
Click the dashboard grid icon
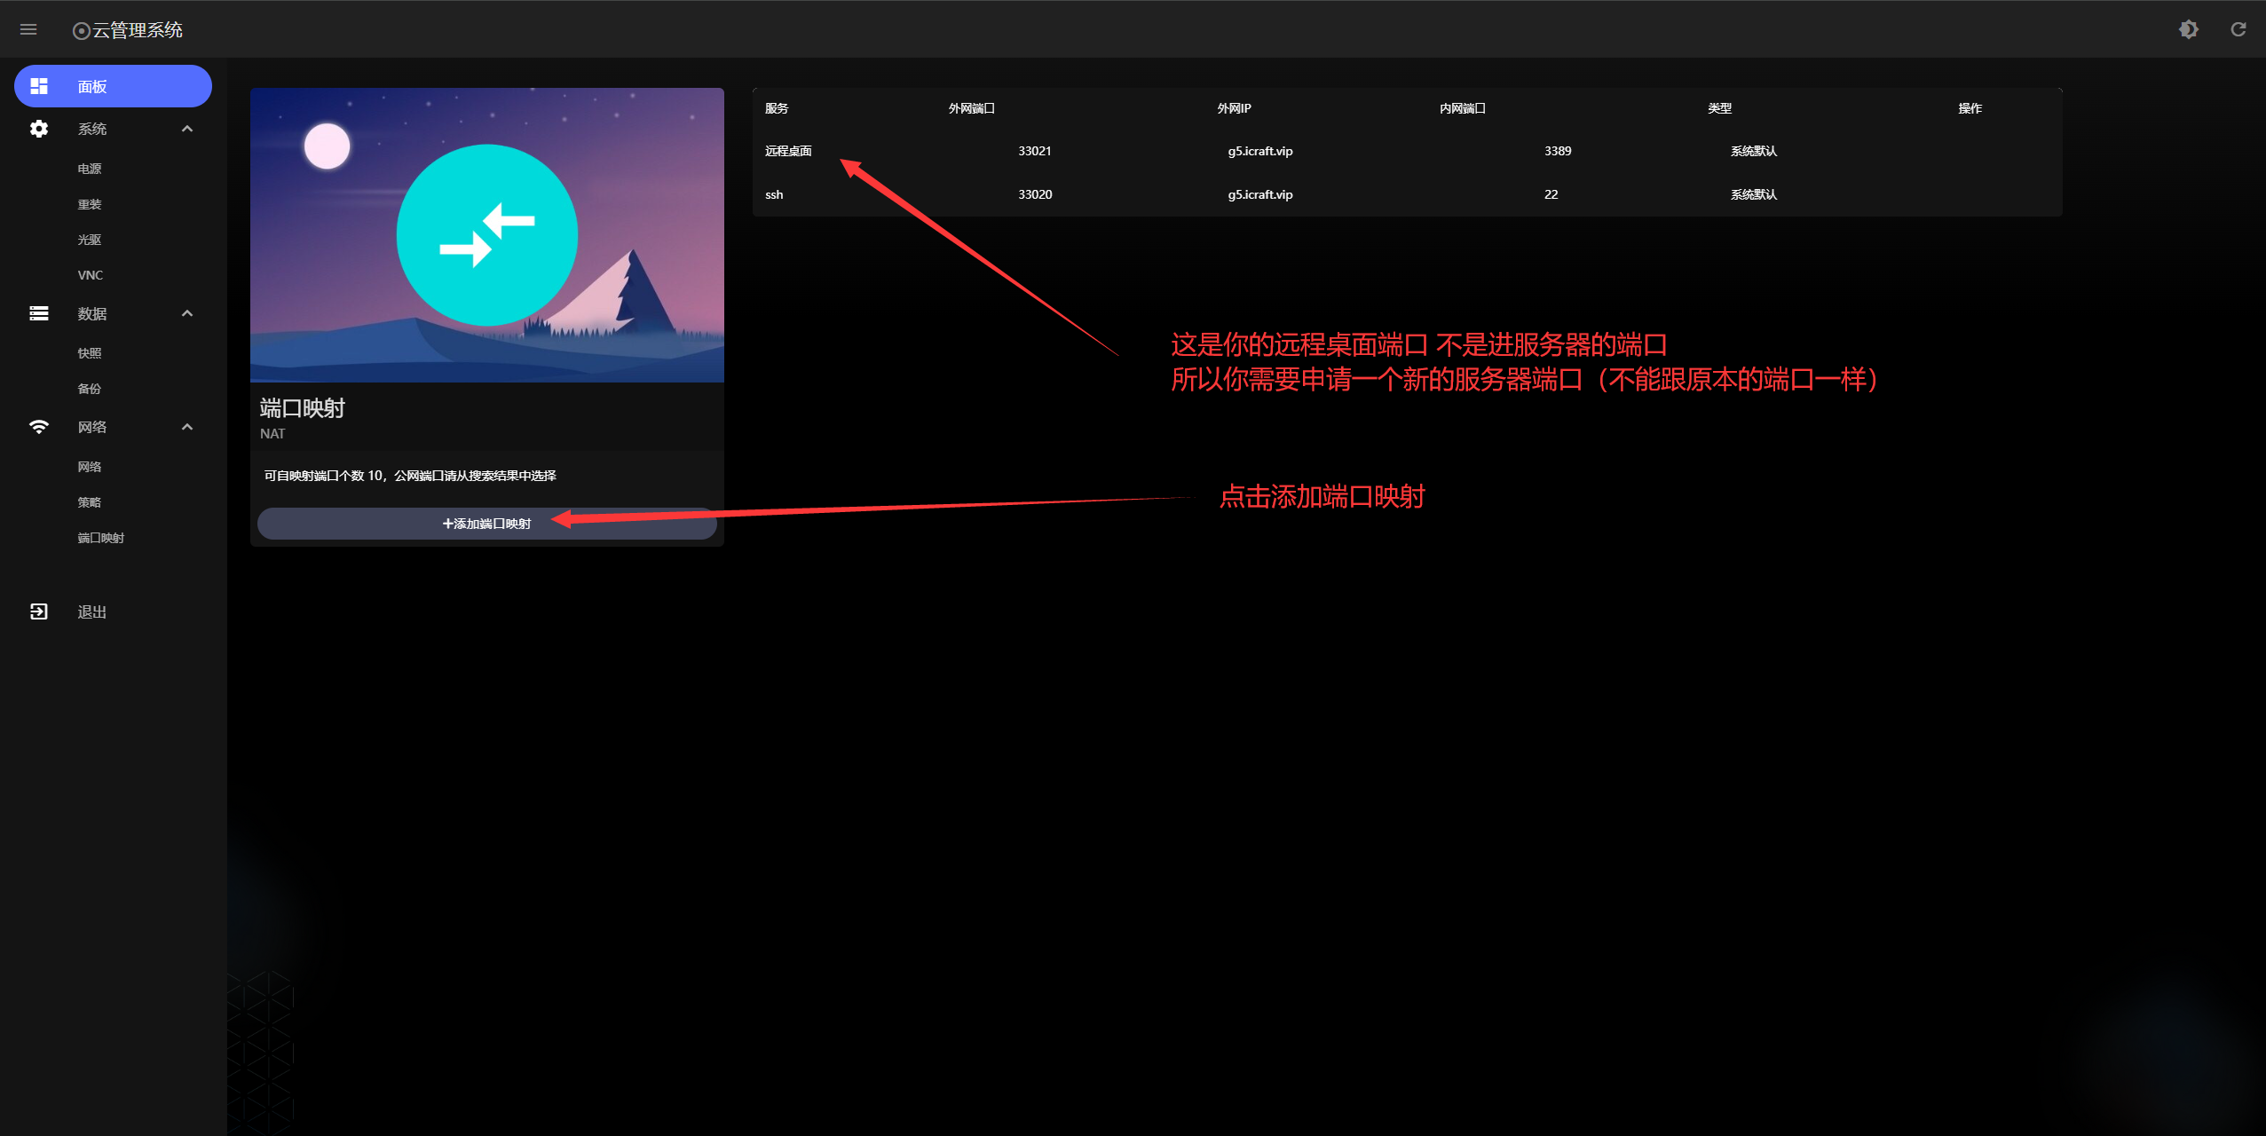pyautogui.click(x=39, y=86)
